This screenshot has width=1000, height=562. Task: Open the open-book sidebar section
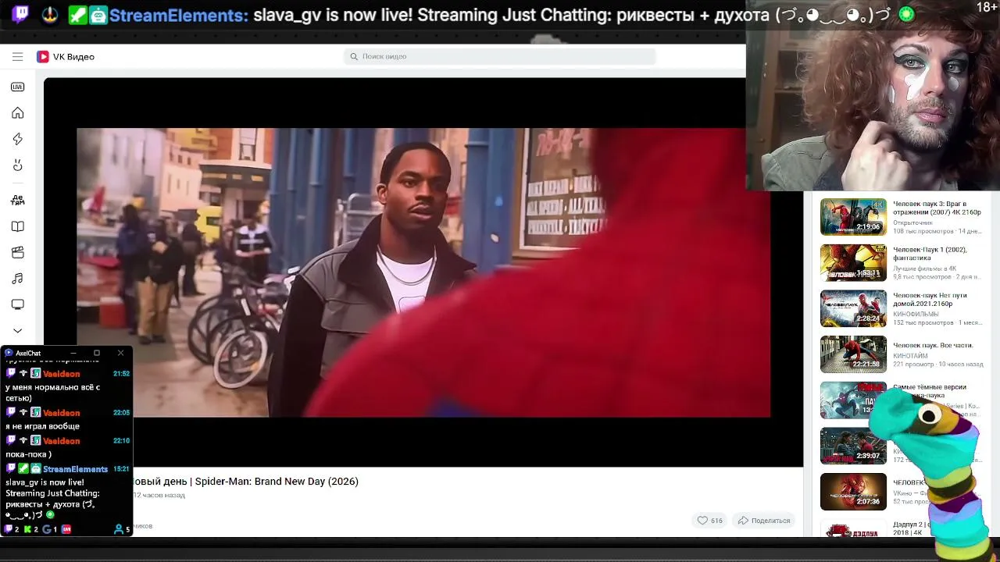click(x=17, y=226)
